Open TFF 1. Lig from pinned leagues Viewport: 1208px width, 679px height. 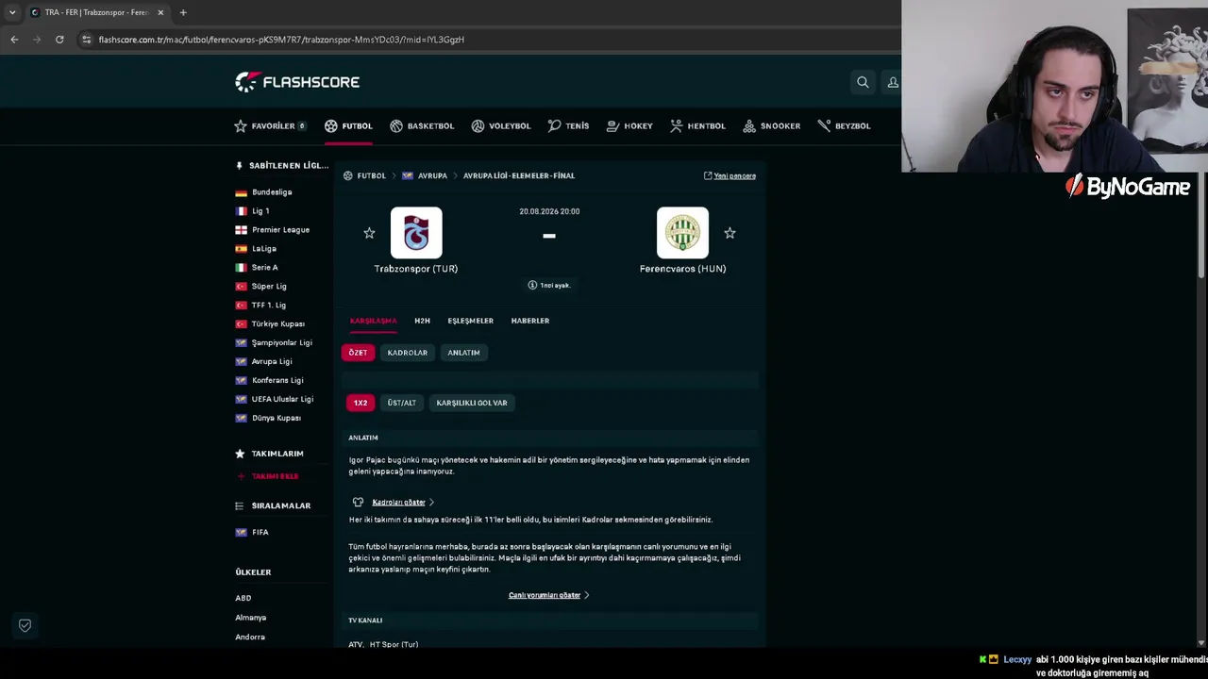pyautogui.click(x=269, y=306)
